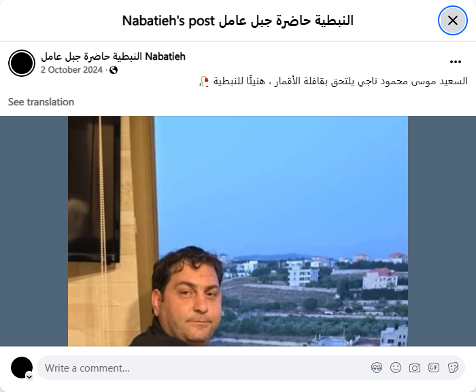Open the sticker picker icon

point(453,368)
